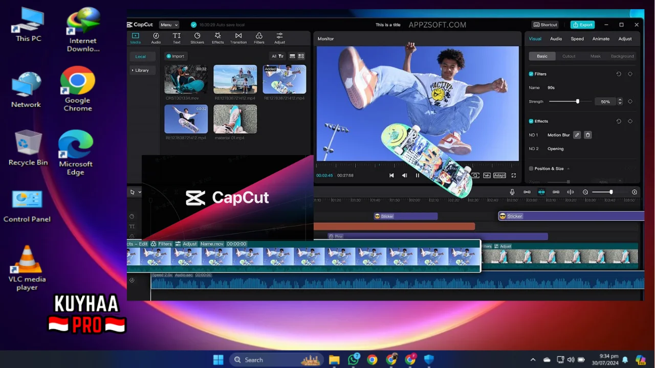Select the Text tool icon
The image size is (655, 368).
(177, 36)
